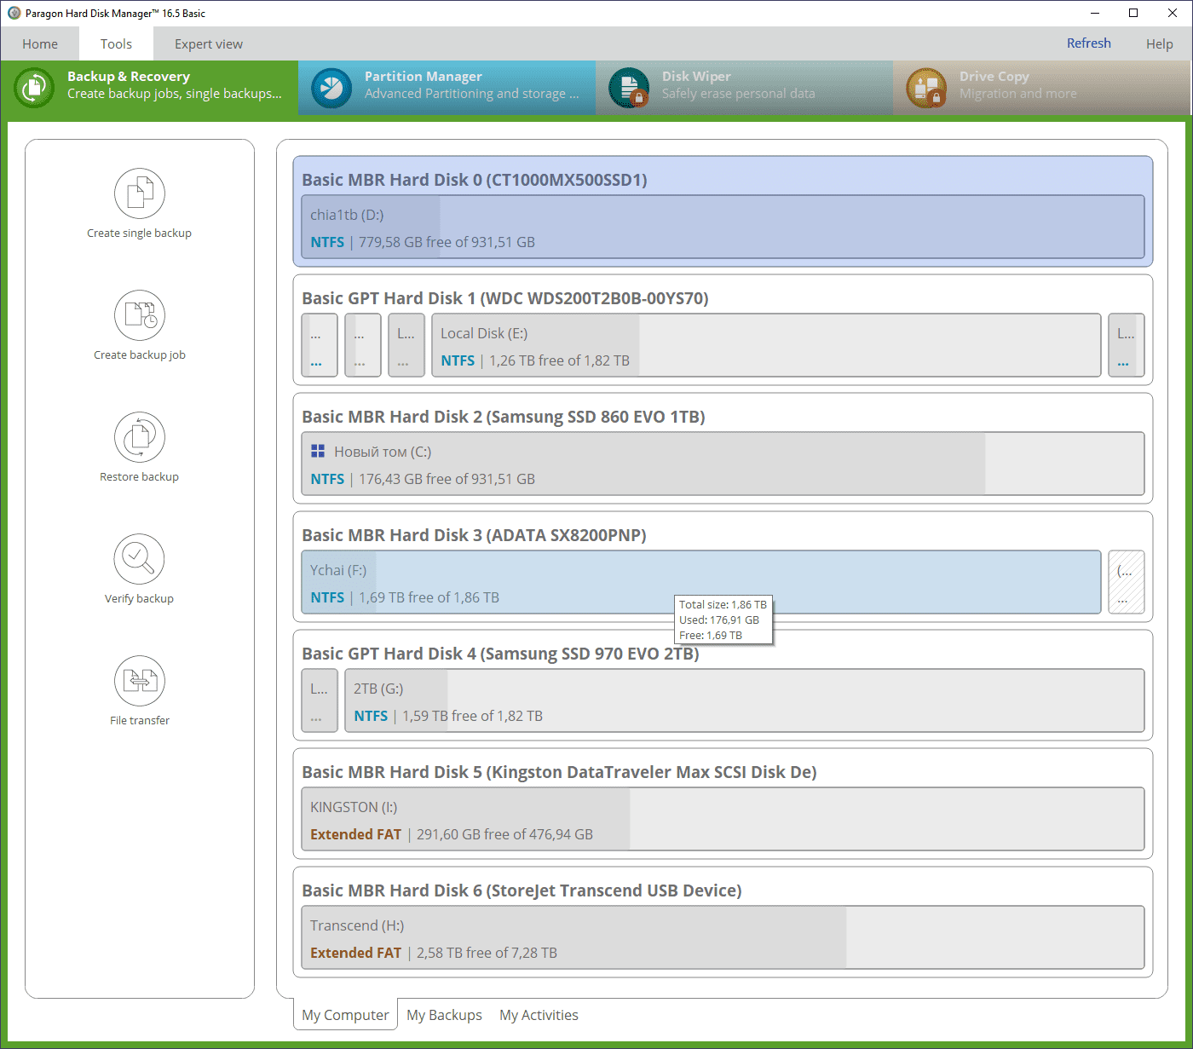Select the first small partition on Disk 1
The height and width of the screenshot is (1049, 1193).
point(320,345)
